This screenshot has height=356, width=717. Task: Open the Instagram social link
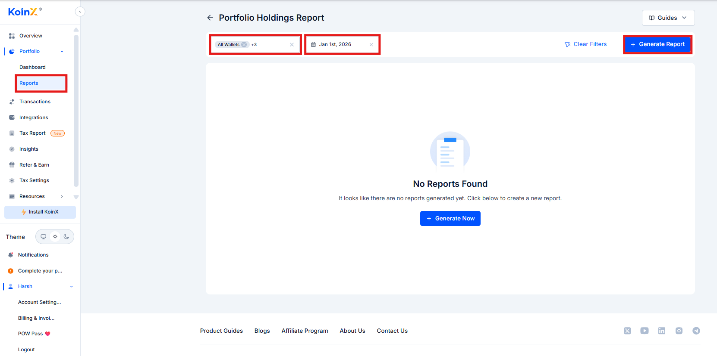point(679,331)
